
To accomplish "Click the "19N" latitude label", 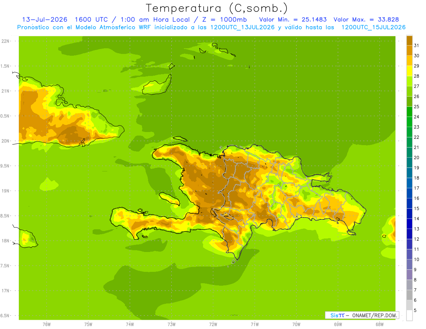I will [6, 191].
